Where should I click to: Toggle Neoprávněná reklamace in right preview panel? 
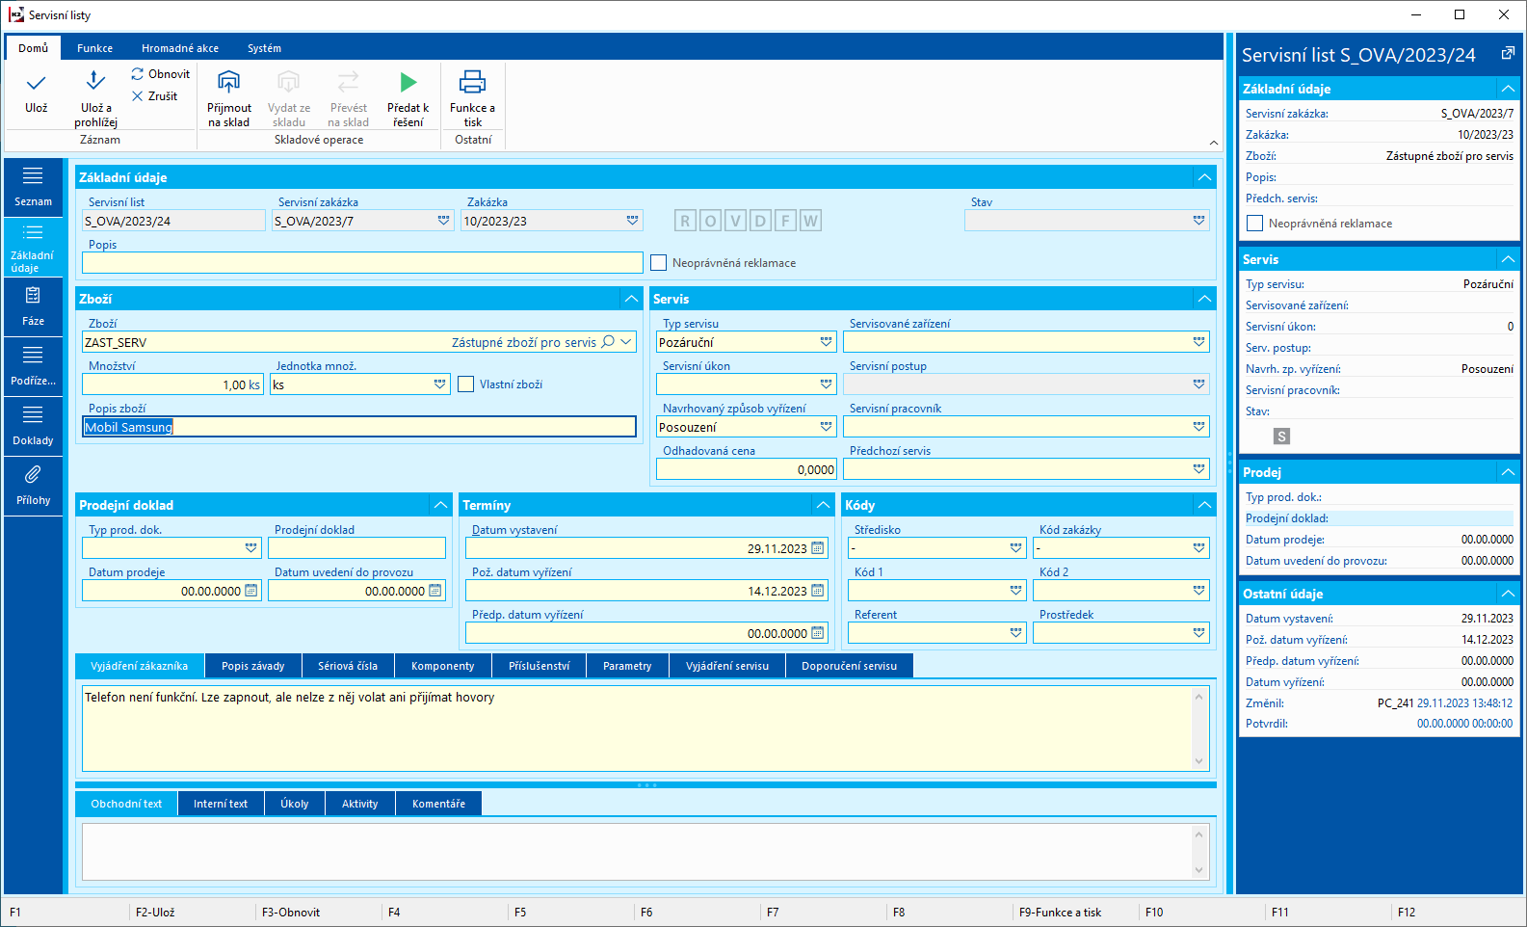1254,224
